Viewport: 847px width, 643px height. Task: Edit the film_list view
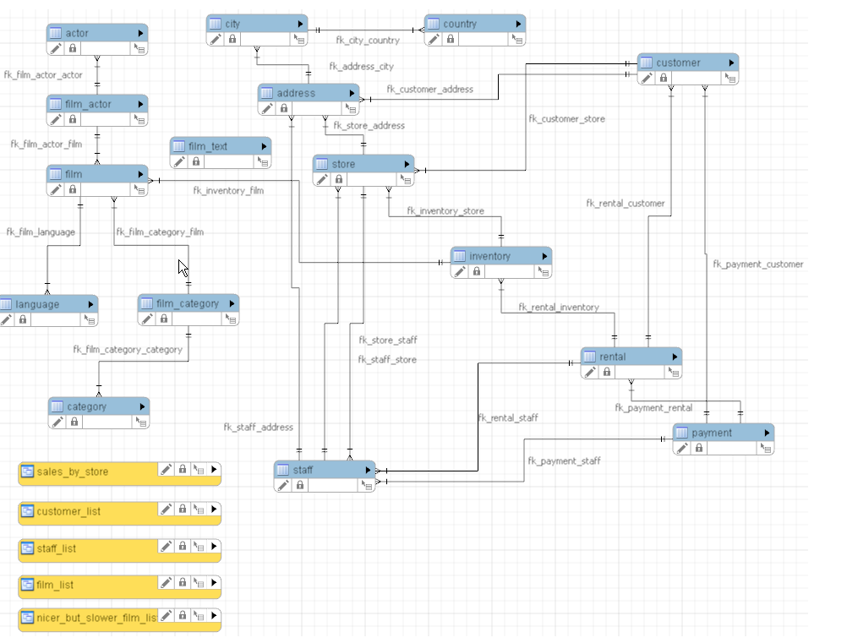[167, 584]
